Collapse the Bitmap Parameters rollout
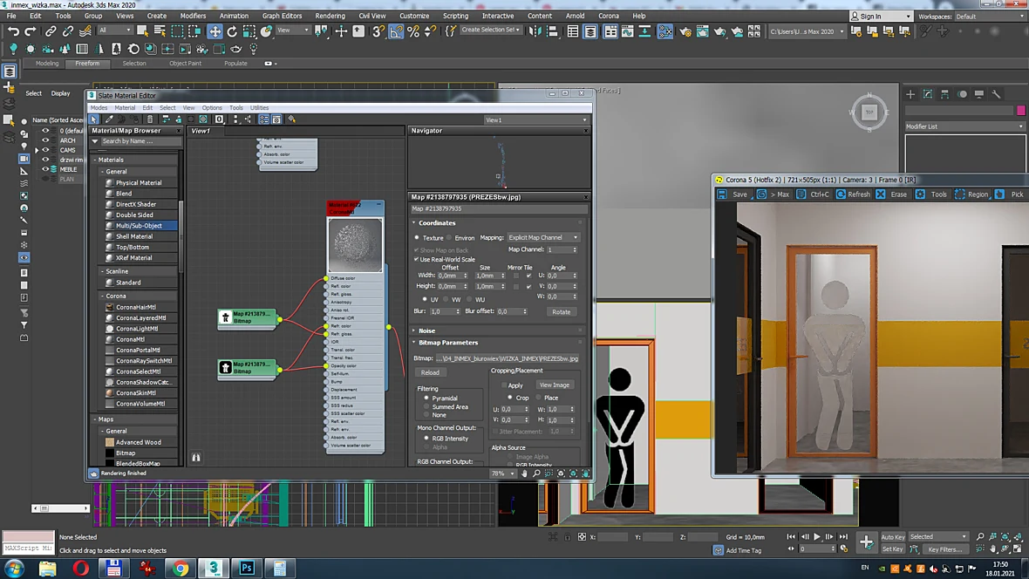 [413, 343]
